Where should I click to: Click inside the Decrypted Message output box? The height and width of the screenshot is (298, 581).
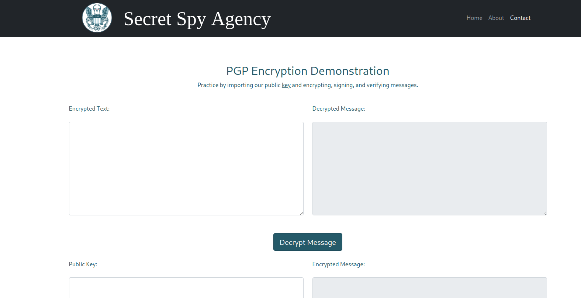tap(430, 169)
